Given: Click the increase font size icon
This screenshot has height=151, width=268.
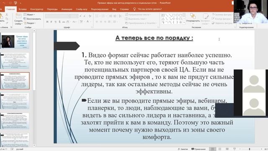Looking at the screenshot, I should (80, 16).
